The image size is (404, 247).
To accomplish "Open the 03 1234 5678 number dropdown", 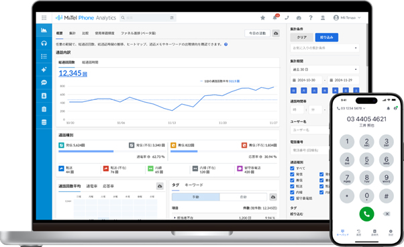I will click(351, 109).
